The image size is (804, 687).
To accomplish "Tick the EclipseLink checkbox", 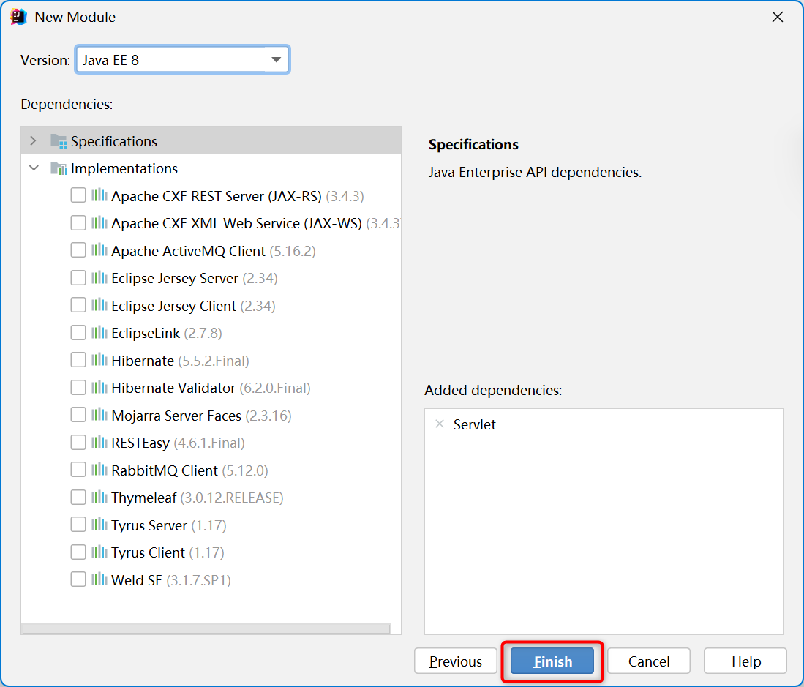I will (78, 332).
